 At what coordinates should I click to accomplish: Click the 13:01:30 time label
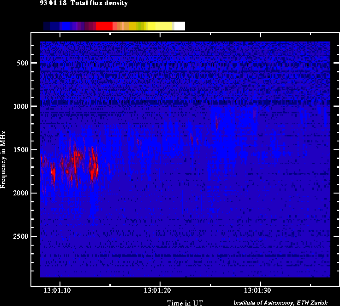257,290
